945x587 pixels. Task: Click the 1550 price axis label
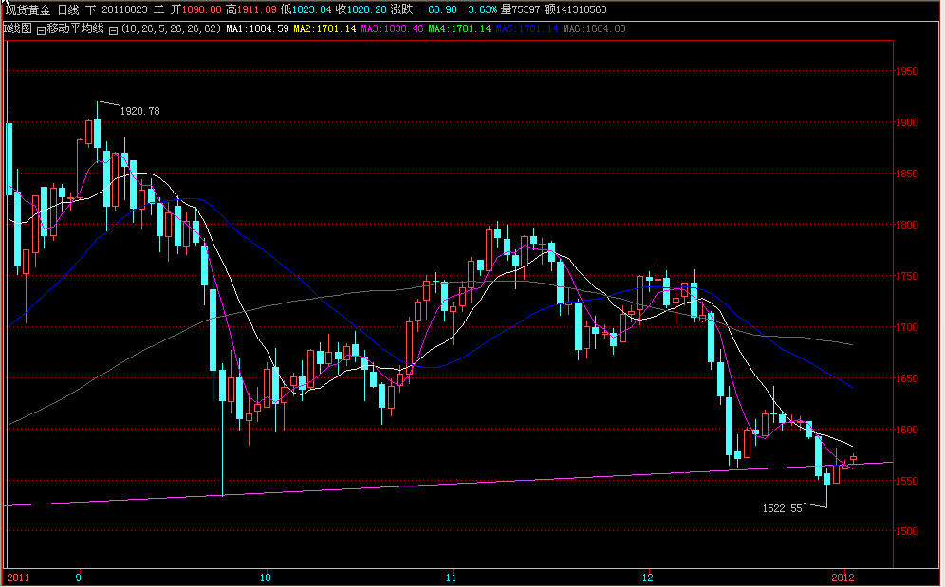click(x=906, y=482)
